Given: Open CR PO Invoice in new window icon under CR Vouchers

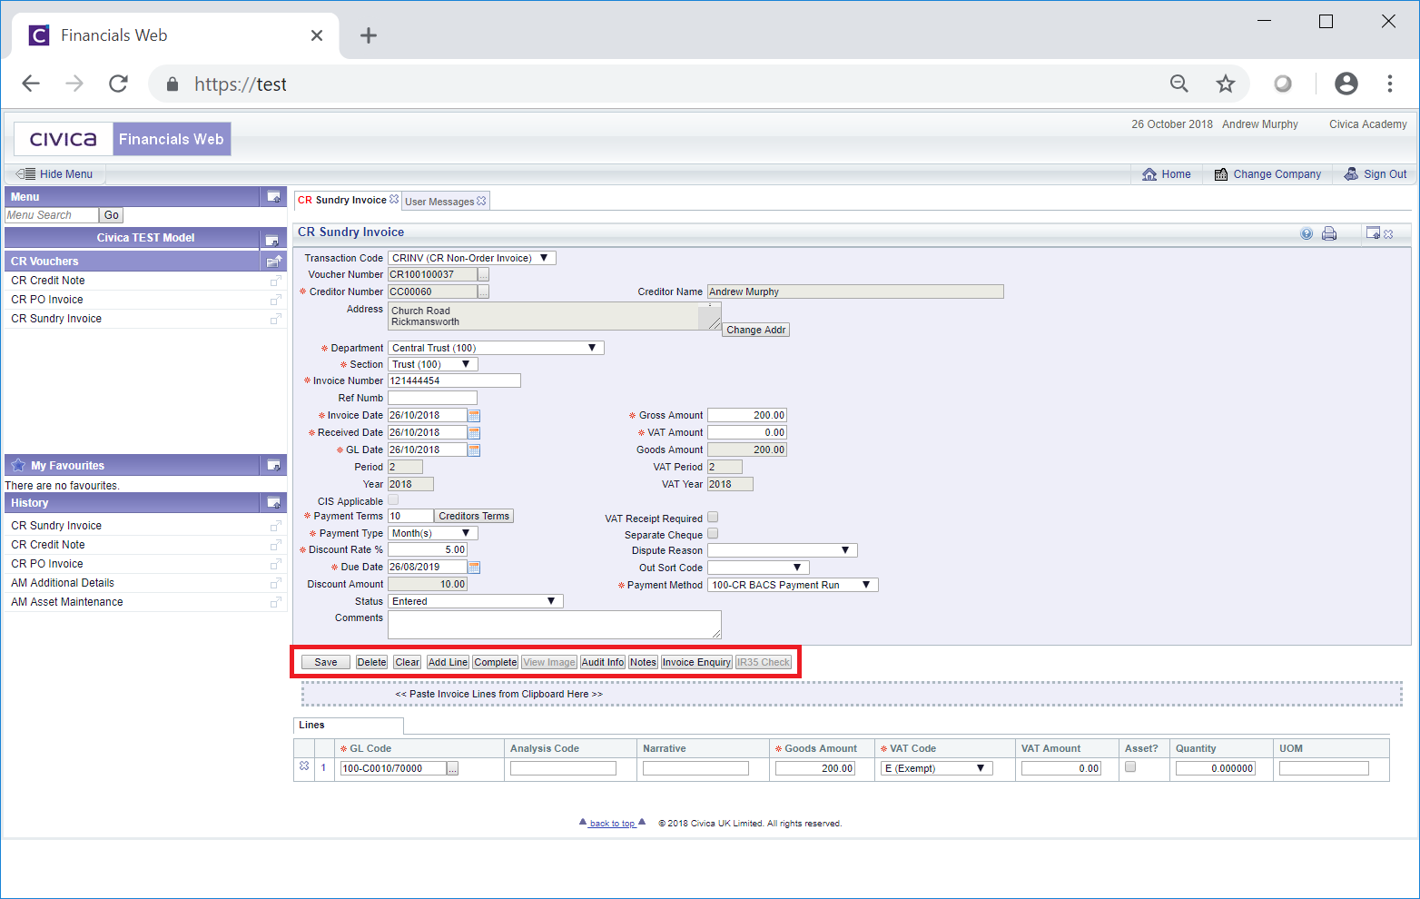Looking at the screenshot, I should pos(275,300).
